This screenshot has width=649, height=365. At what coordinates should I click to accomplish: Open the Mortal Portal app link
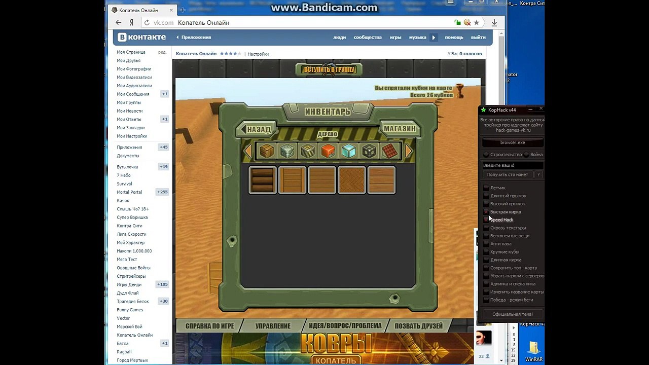click(x=130, y=192)
